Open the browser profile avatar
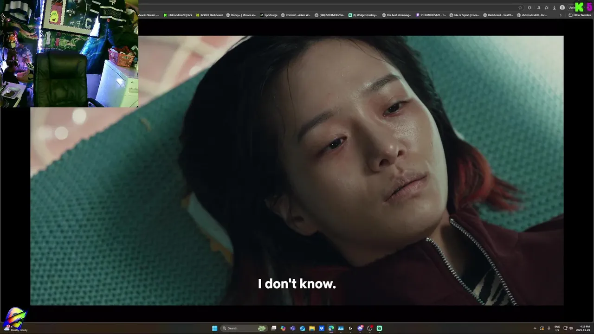594x334 pixels. pyautogui.click(x=562, y=8)
